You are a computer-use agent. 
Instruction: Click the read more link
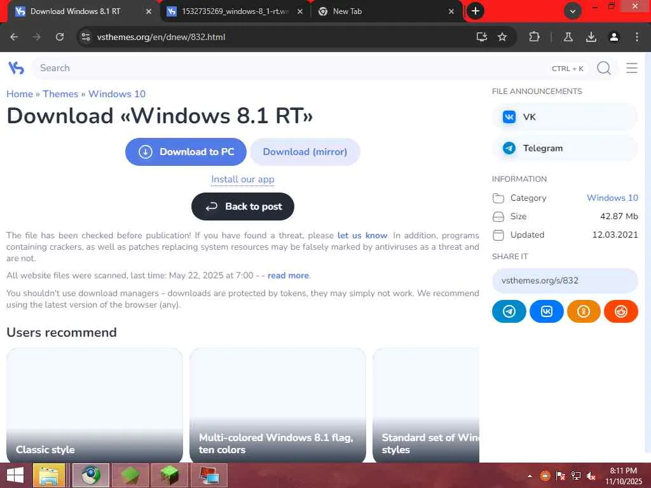tap(288, 276)
